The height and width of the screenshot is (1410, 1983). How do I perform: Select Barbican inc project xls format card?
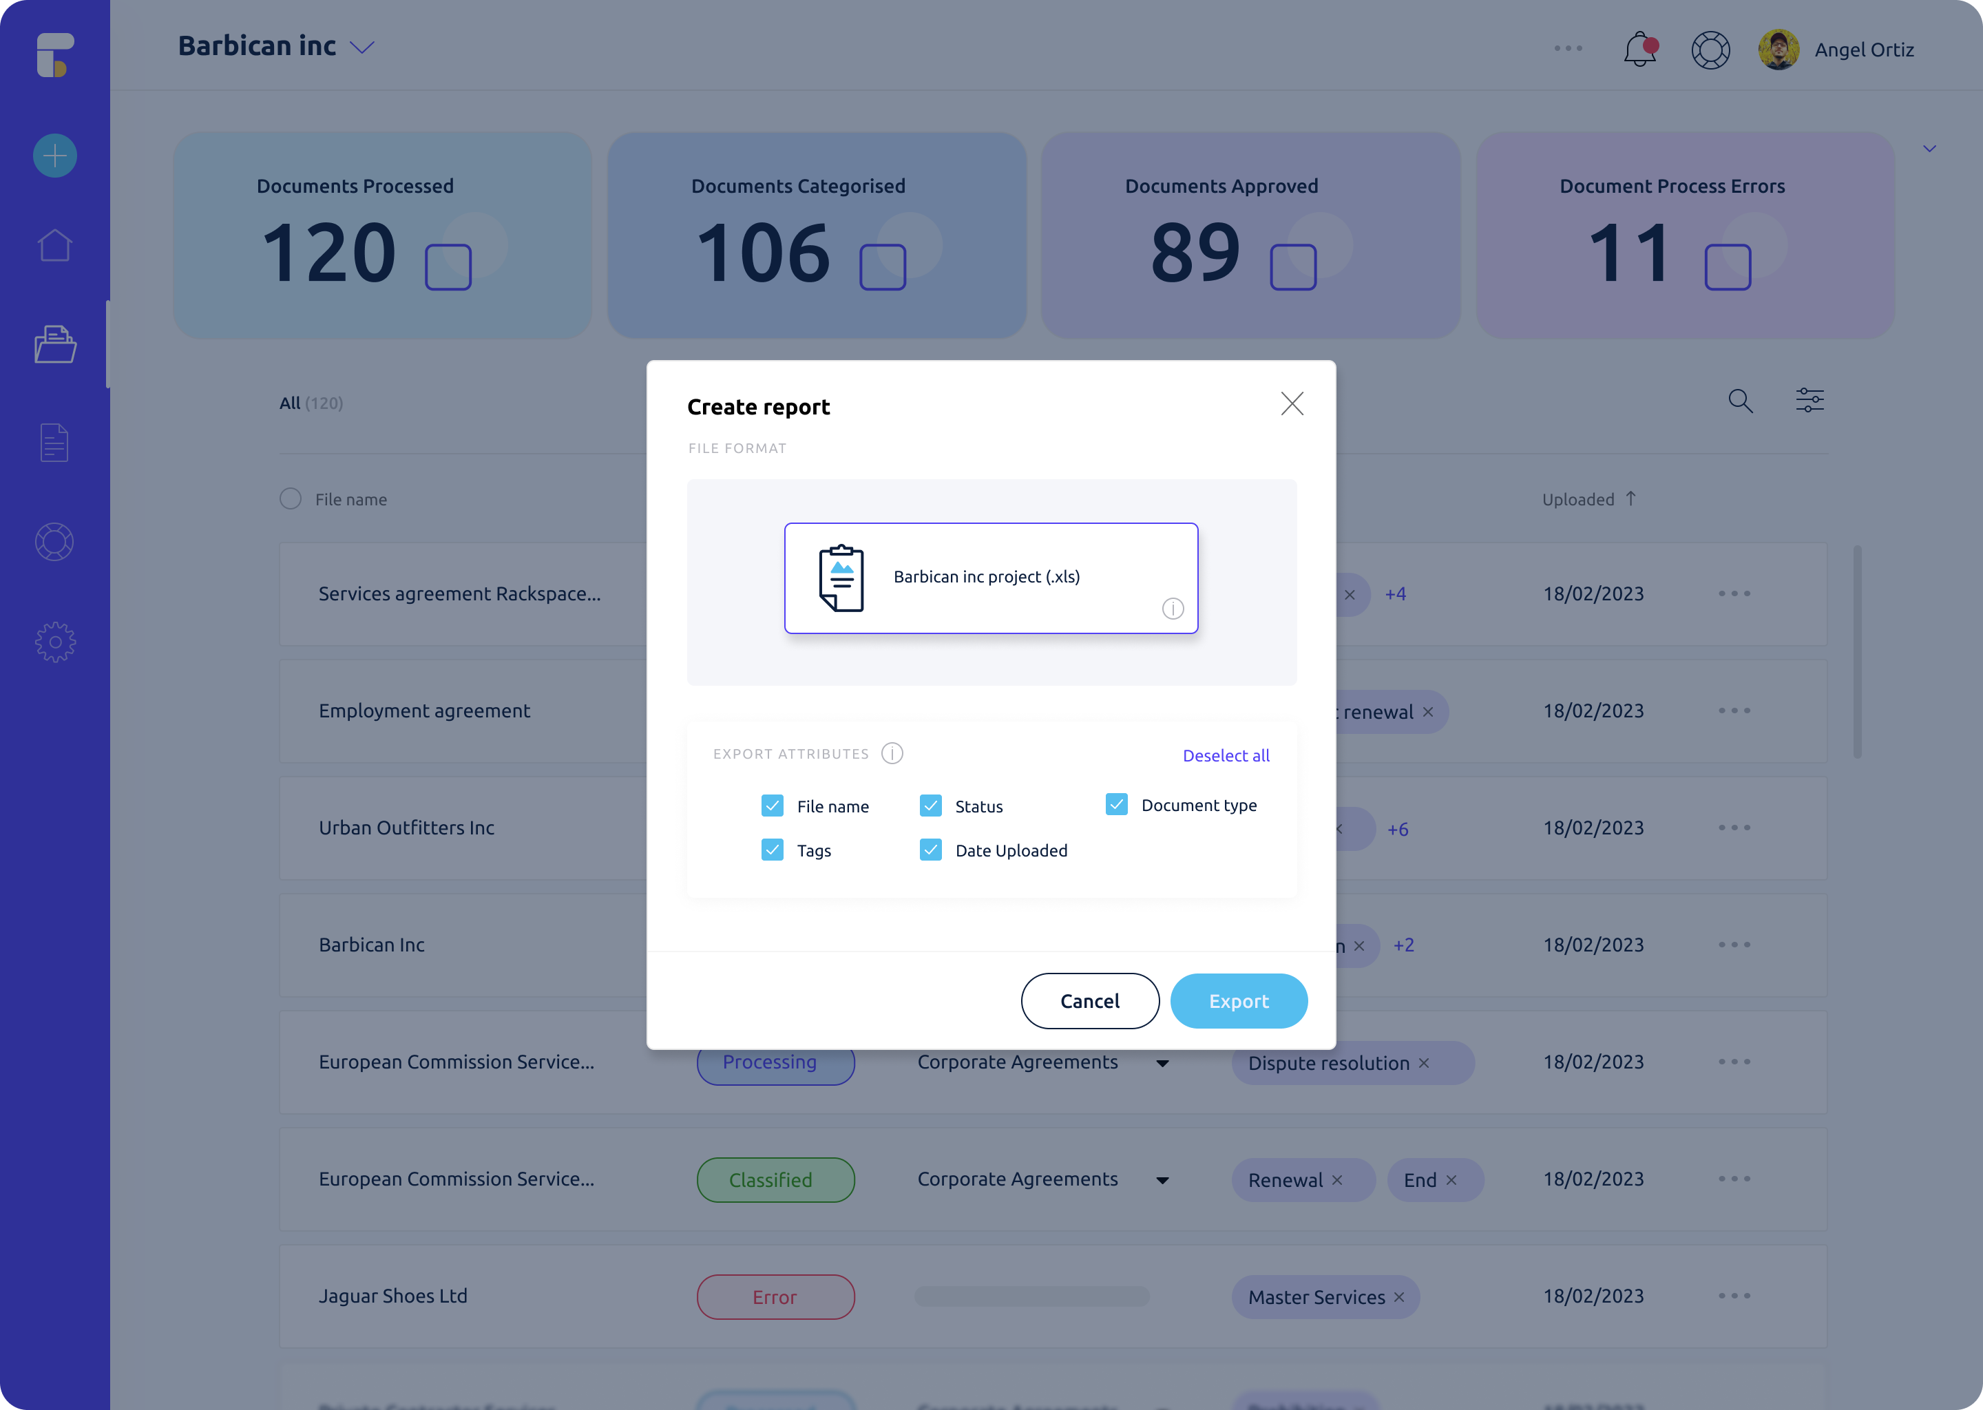point(991,578)
